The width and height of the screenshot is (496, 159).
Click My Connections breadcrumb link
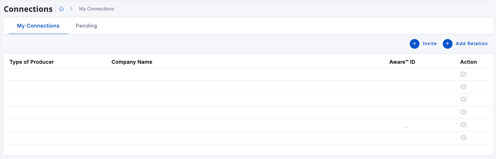[96, 9]
